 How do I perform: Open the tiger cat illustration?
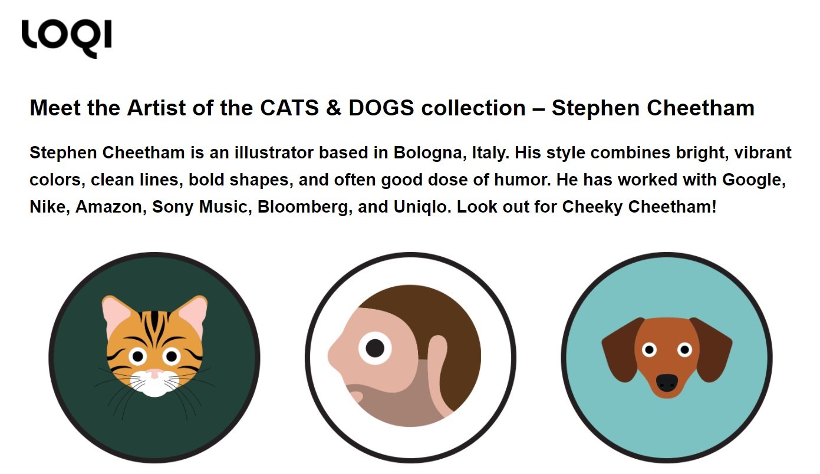154,357
